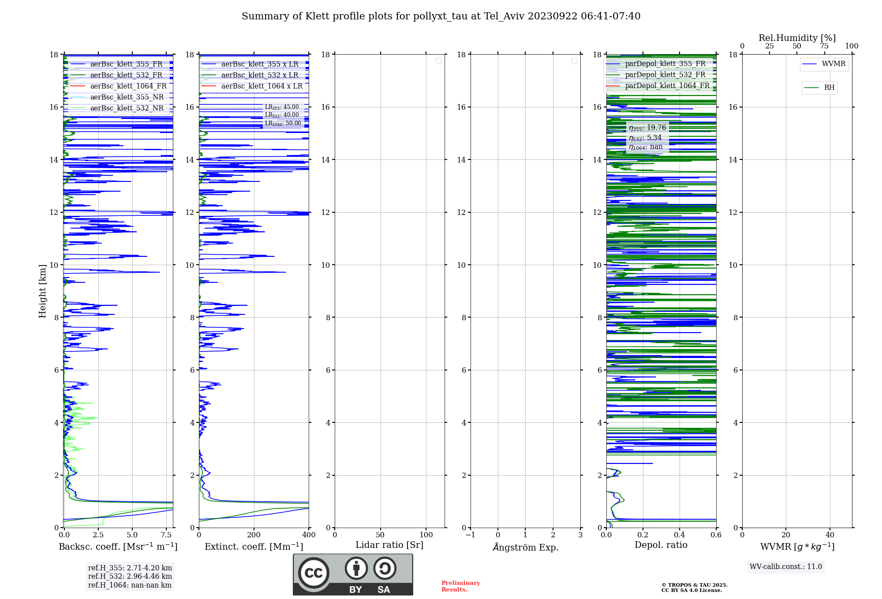Click the LR532: 40.00 annotation
Screen dimensions: 882x599
click(282, 115)
